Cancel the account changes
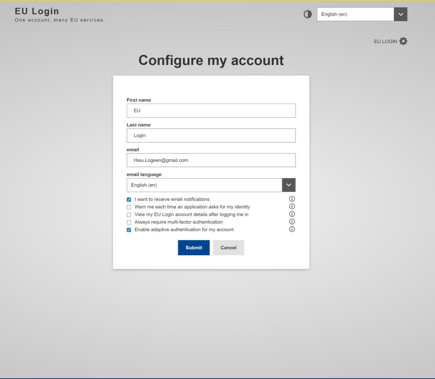The height and width of the screenshot is (379, 435). [x=228, y=247]
